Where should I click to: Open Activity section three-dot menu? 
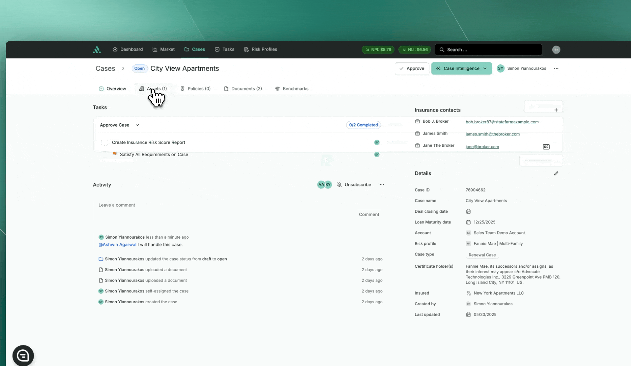[x=382, y=185]
